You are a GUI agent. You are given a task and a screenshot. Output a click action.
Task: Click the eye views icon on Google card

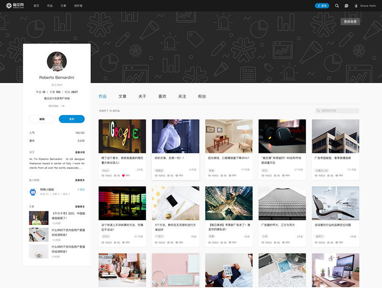tap(103, 175)
